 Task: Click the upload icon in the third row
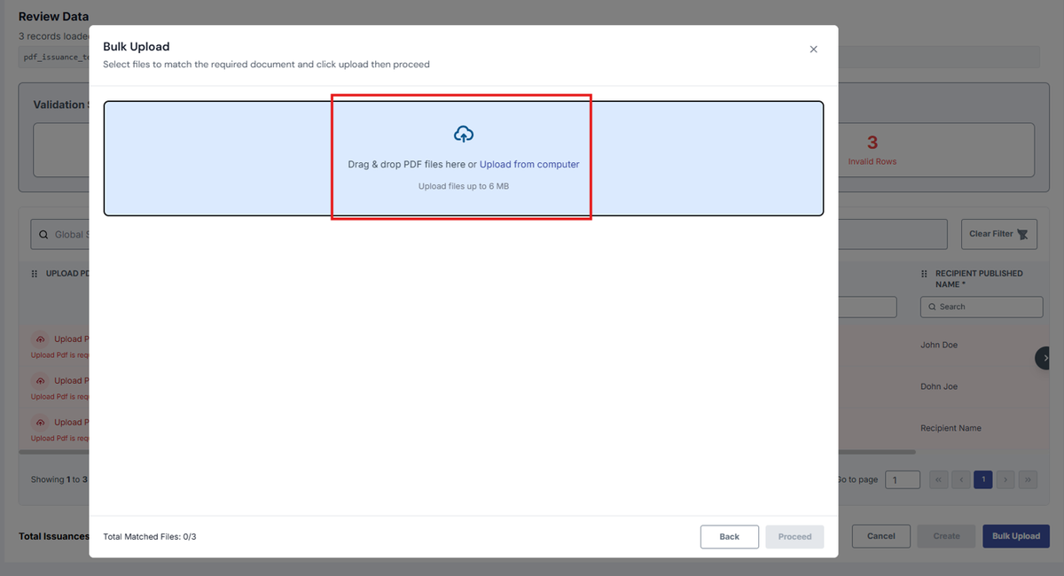(40, 423)
